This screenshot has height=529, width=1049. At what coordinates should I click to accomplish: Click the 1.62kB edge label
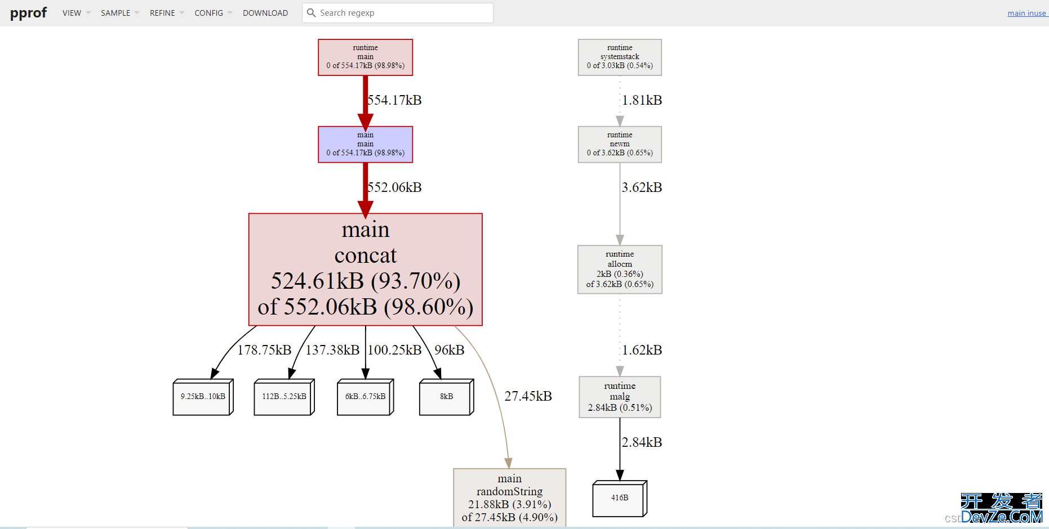click(x=642, y=350)
